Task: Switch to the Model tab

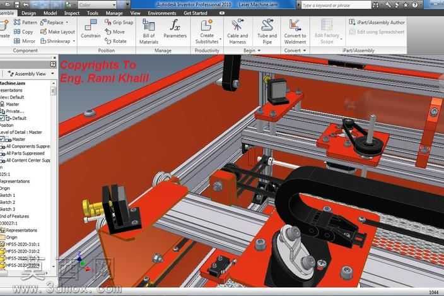Action: [50, 13]
